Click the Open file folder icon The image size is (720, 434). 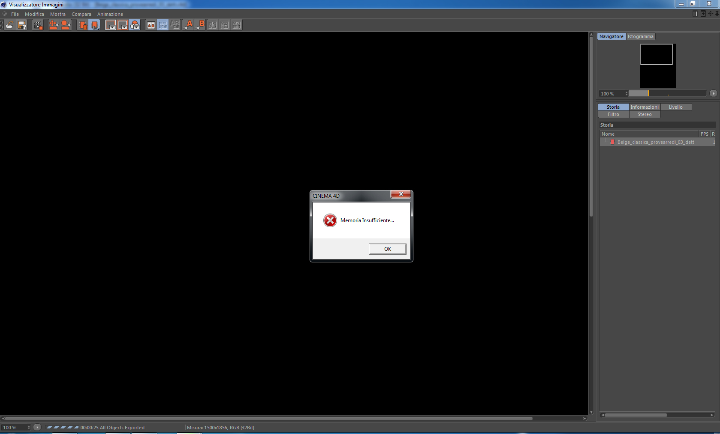point(9,25)
